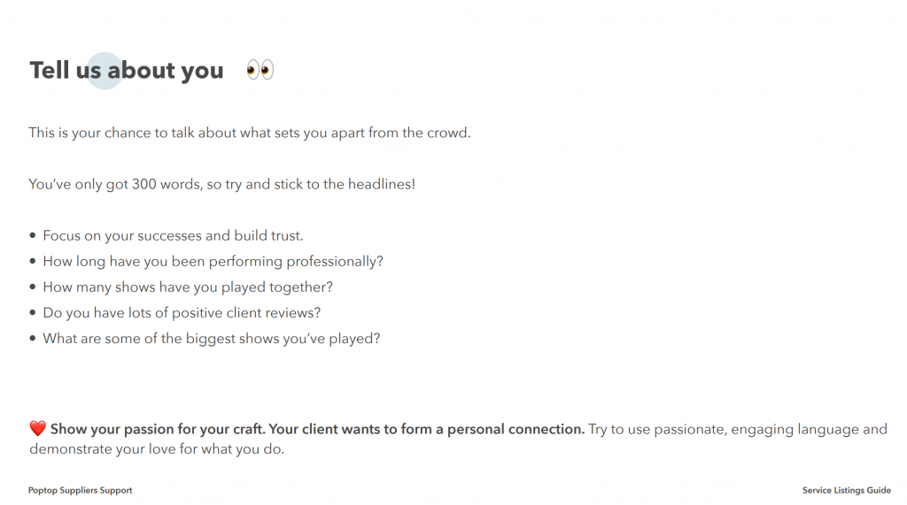Click 'How many shows have you played together?'
Image resolution: width=907 pixels, height=505 pixels.
click(x=188, y=287)
